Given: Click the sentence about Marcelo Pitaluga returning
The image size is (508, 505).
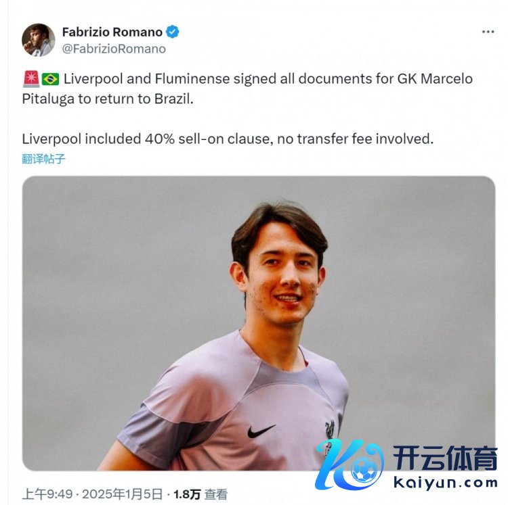Looking at the screenshot, I should click(247, 89).
